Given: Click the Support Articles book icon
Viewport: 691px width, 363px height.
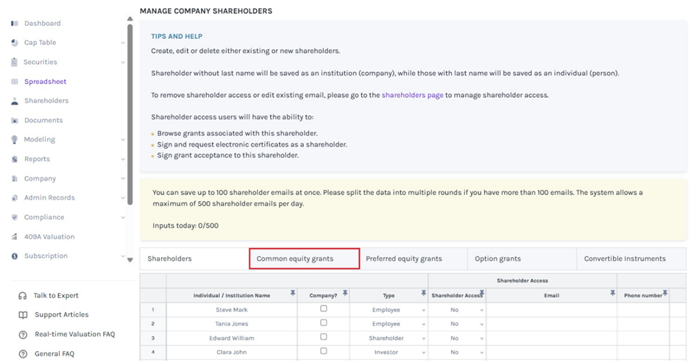Looking at the screenshot, I should (x=23, y=315).
